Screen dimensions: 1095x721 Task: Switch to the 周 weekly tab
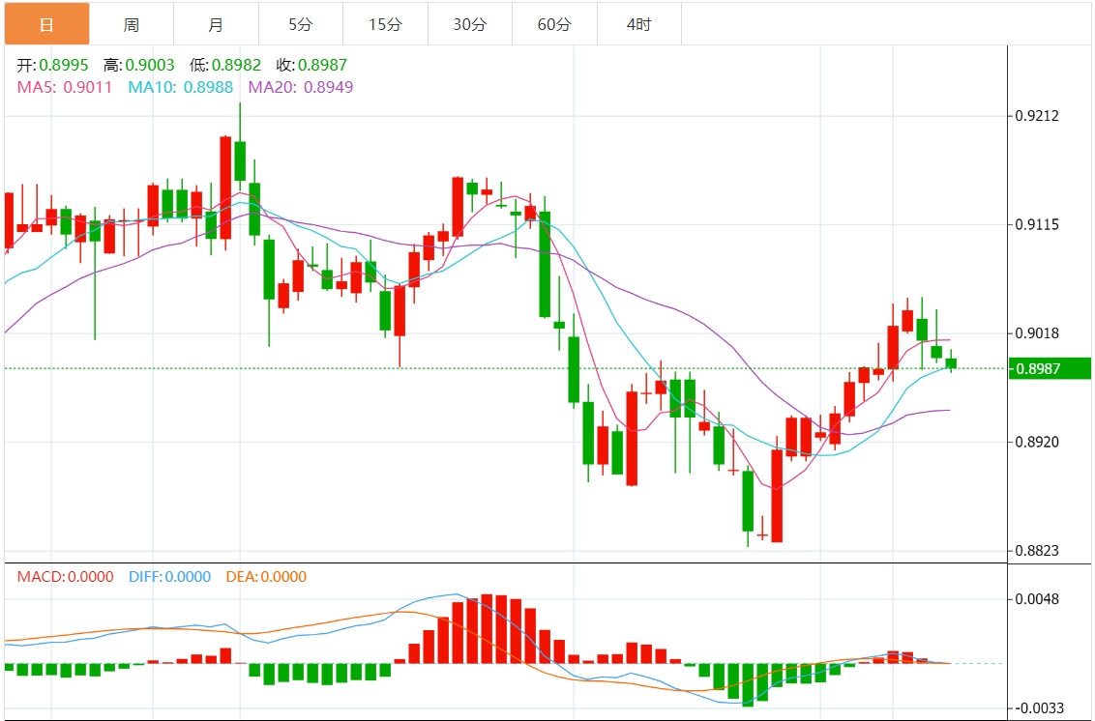(x=132, y=24)
